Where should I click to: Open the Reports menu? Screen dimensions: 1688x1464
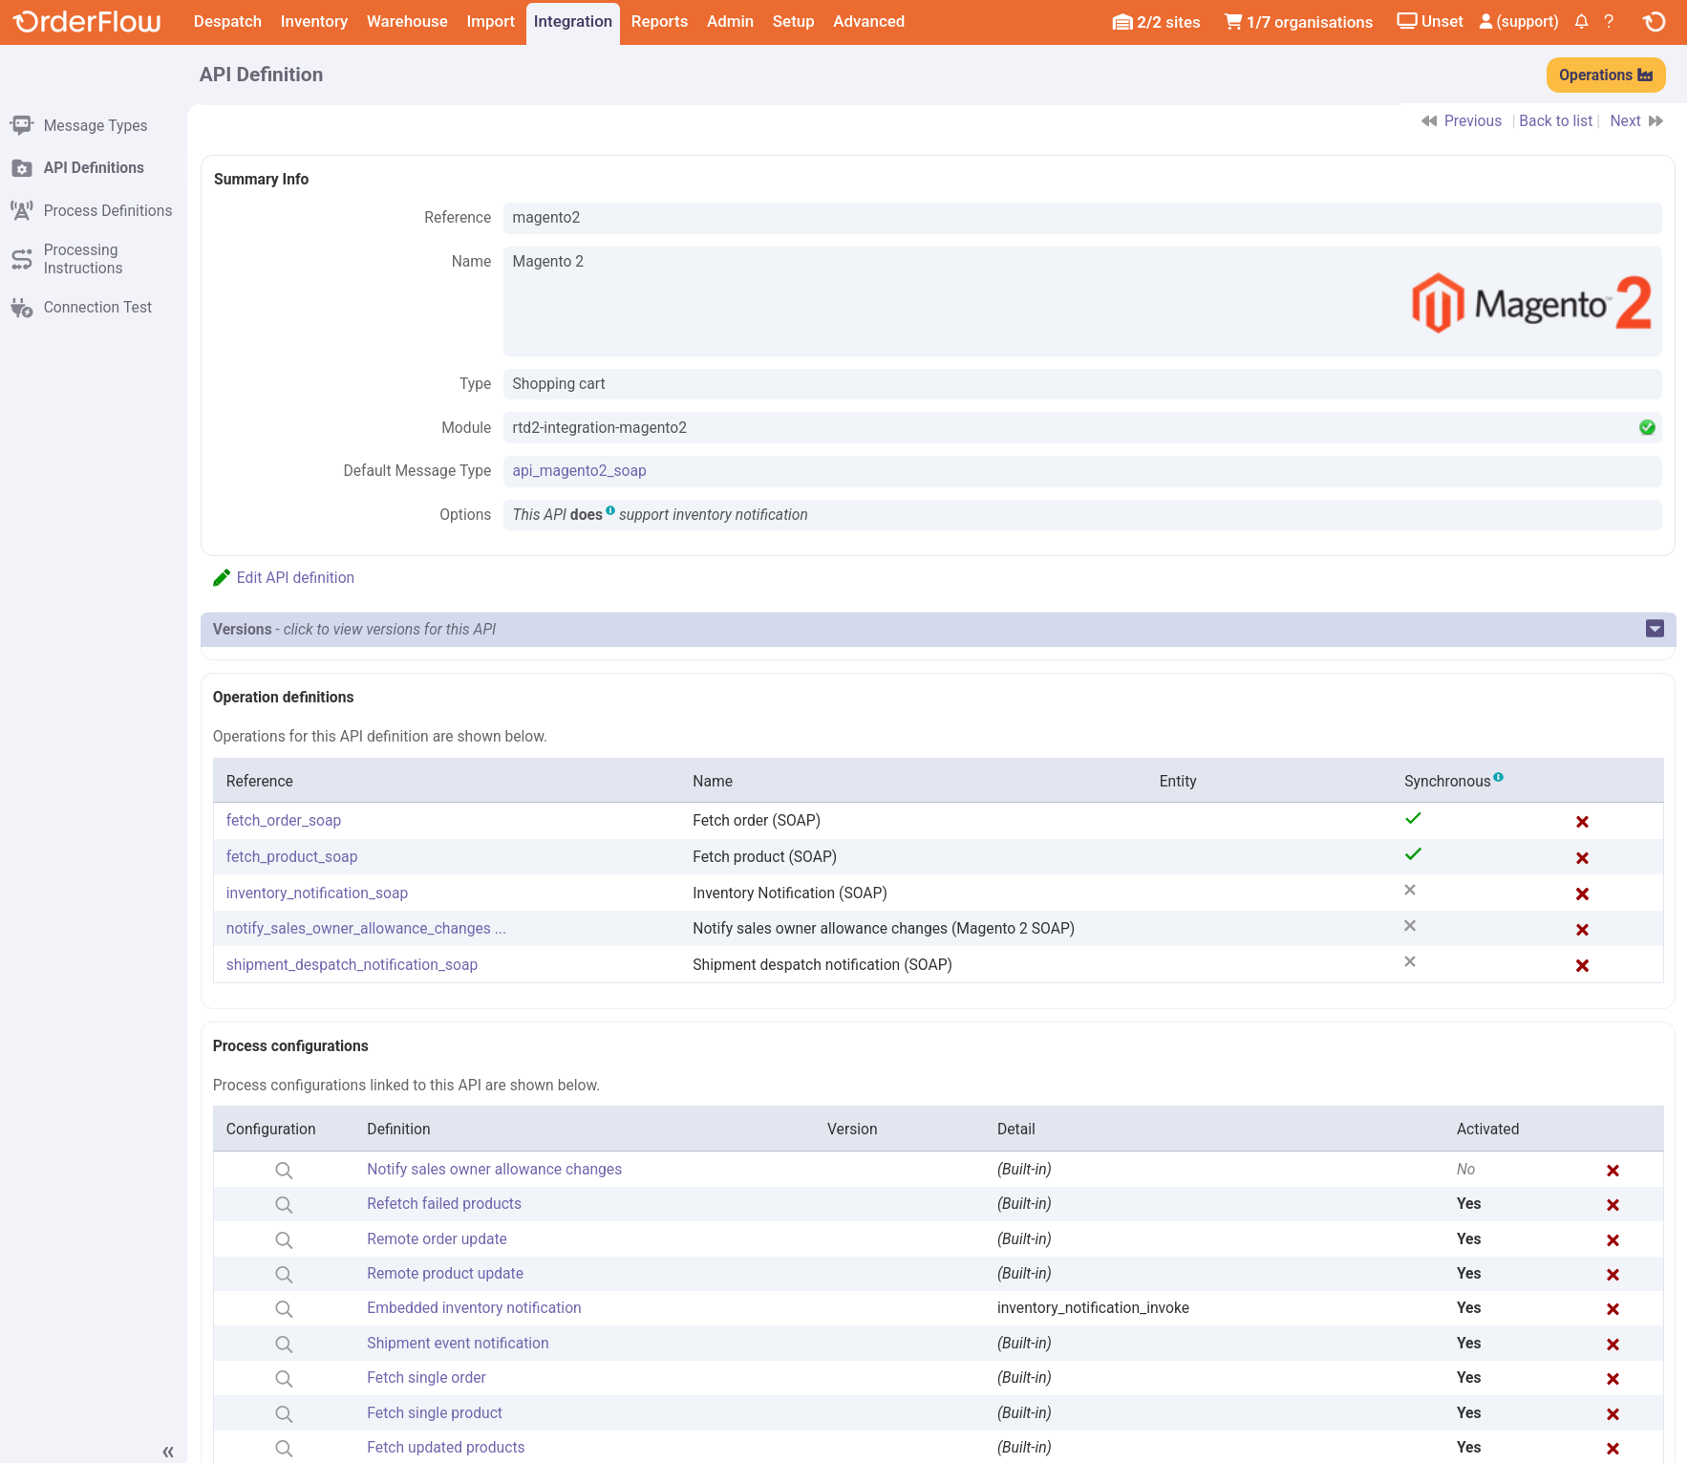[x=659, y=22]
